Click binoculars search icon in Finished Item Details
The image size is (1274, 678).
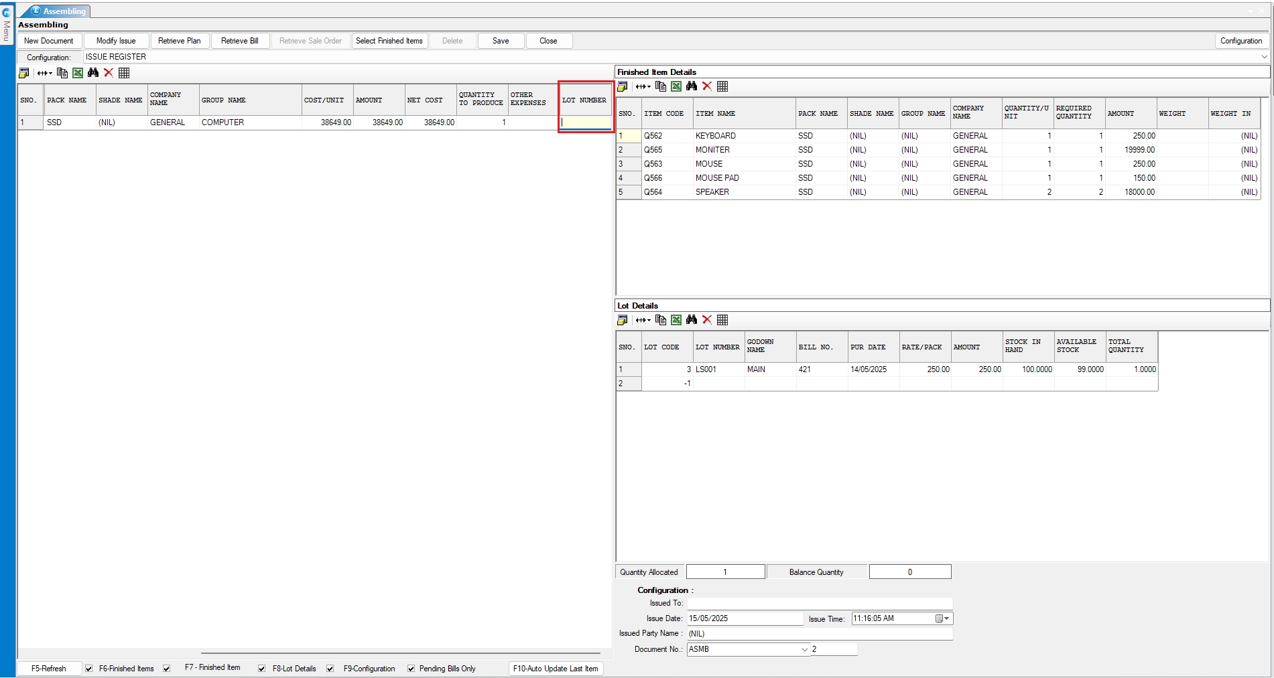tap(692, 86)
